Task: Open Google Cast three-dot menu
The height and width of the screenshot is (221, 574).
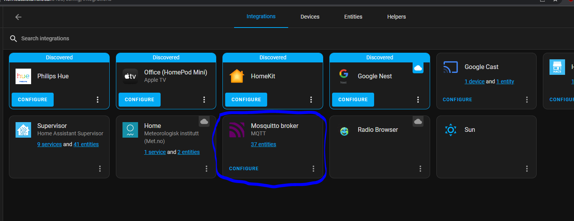Action: coord(527,100)
